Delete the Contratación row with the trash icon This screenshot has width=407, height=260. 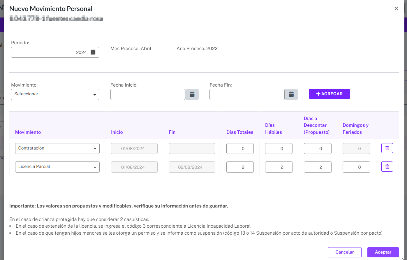(387, 148)
